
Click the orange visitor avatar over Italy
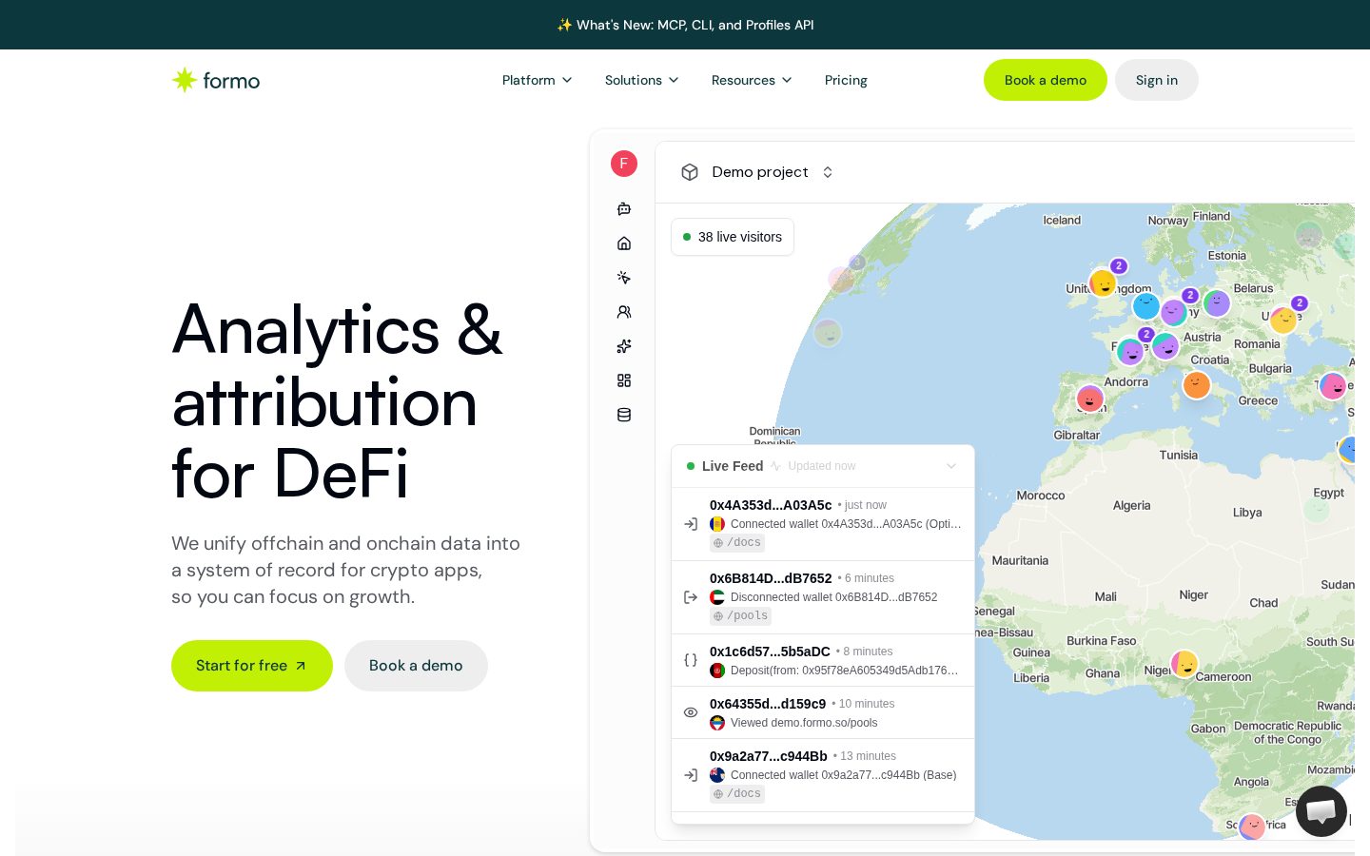click(x=1196, y=385)
